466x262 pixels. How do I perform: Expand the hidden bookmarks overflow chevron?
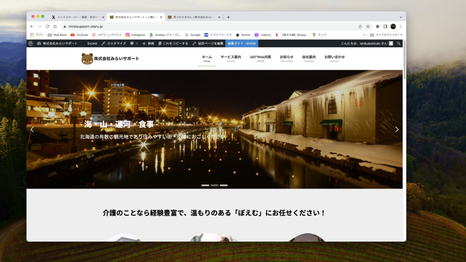point(364,35)
